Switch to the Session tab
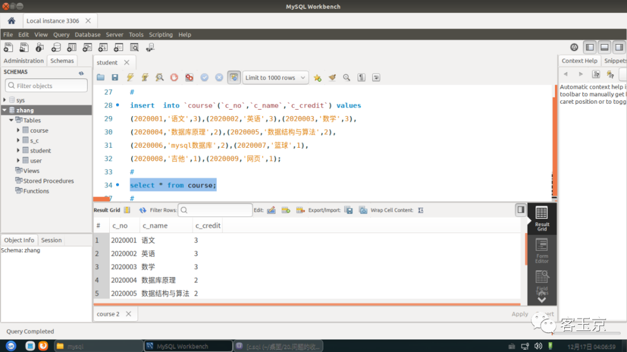This screenshot has height=352, width=627. click(51, 240)
